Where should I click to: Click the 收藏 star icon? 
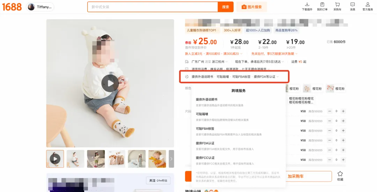click(x=340, y=176)
